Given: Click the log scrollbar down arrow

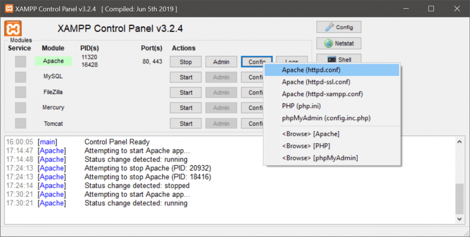Looking at the screenshot, I should [460, 219].
